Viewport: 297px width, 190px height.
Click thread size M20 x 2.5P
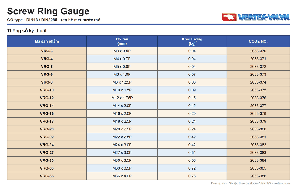(122, 129)
